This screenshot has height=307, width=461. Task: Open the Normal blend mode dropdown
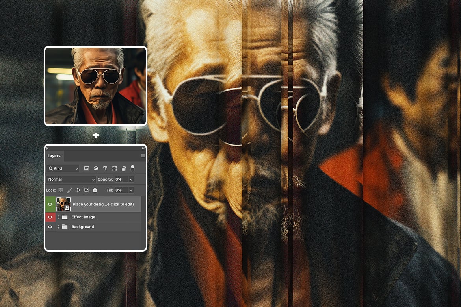click(x=71, y=179)
